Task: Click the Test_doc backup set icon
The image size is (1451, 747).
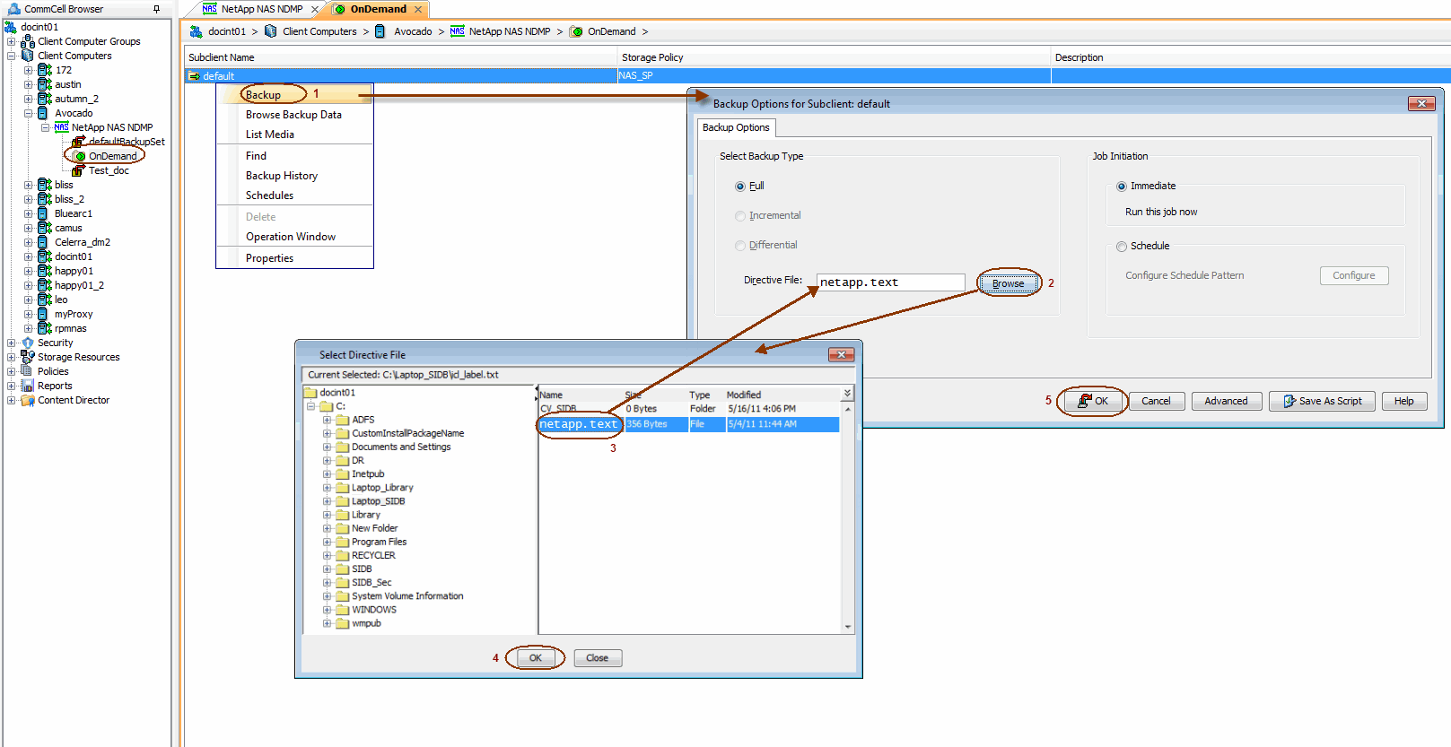Action: point(79,170)
